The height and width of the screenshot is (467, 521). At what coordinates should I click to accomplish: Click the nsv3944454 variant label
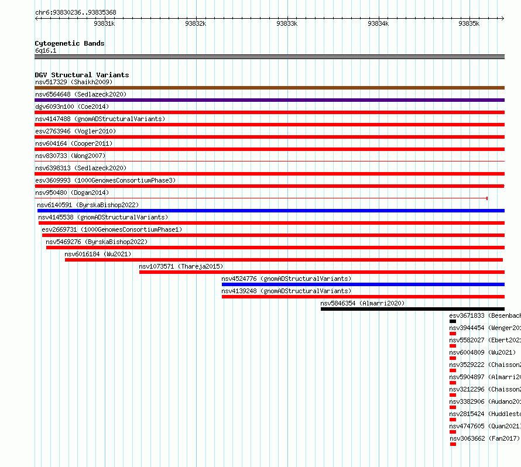pos(485,328)
